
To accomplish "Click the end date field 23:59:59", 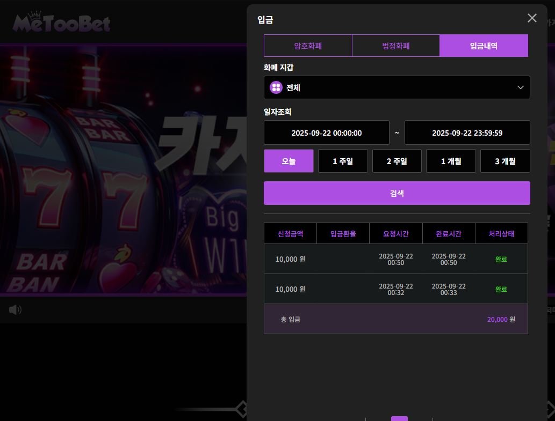I will click(467, 133).
